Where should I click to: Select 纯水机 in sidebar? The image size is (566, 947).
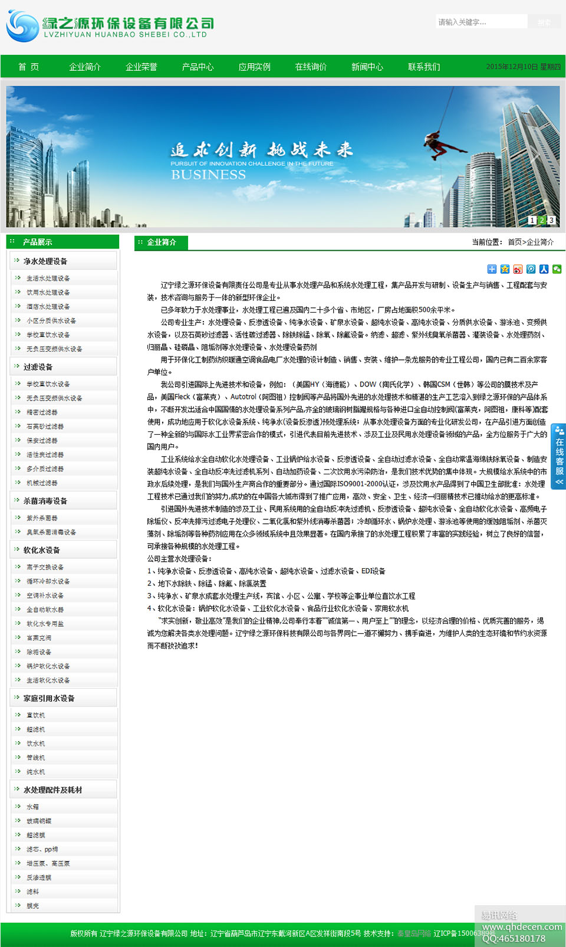[x=36, y=772]
